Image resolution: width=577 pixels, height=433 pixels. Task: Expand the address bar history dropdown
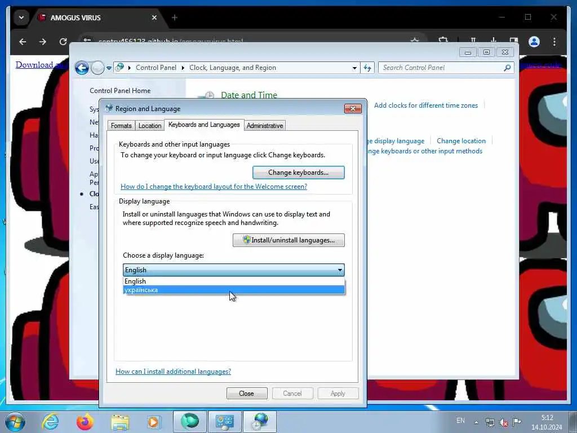(354, 68)
